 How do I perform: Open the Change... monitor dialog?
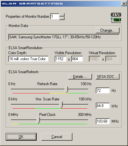point(107,30)
